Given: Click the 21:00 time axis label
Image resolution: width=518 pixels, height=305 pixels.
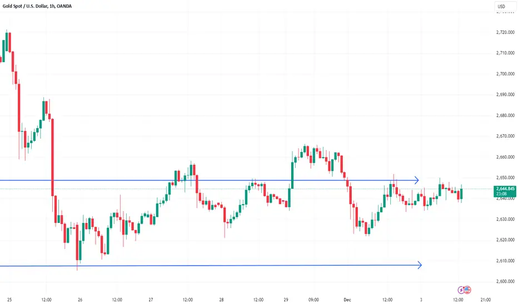Looking at the screenshot, I should tap(485, 299).
